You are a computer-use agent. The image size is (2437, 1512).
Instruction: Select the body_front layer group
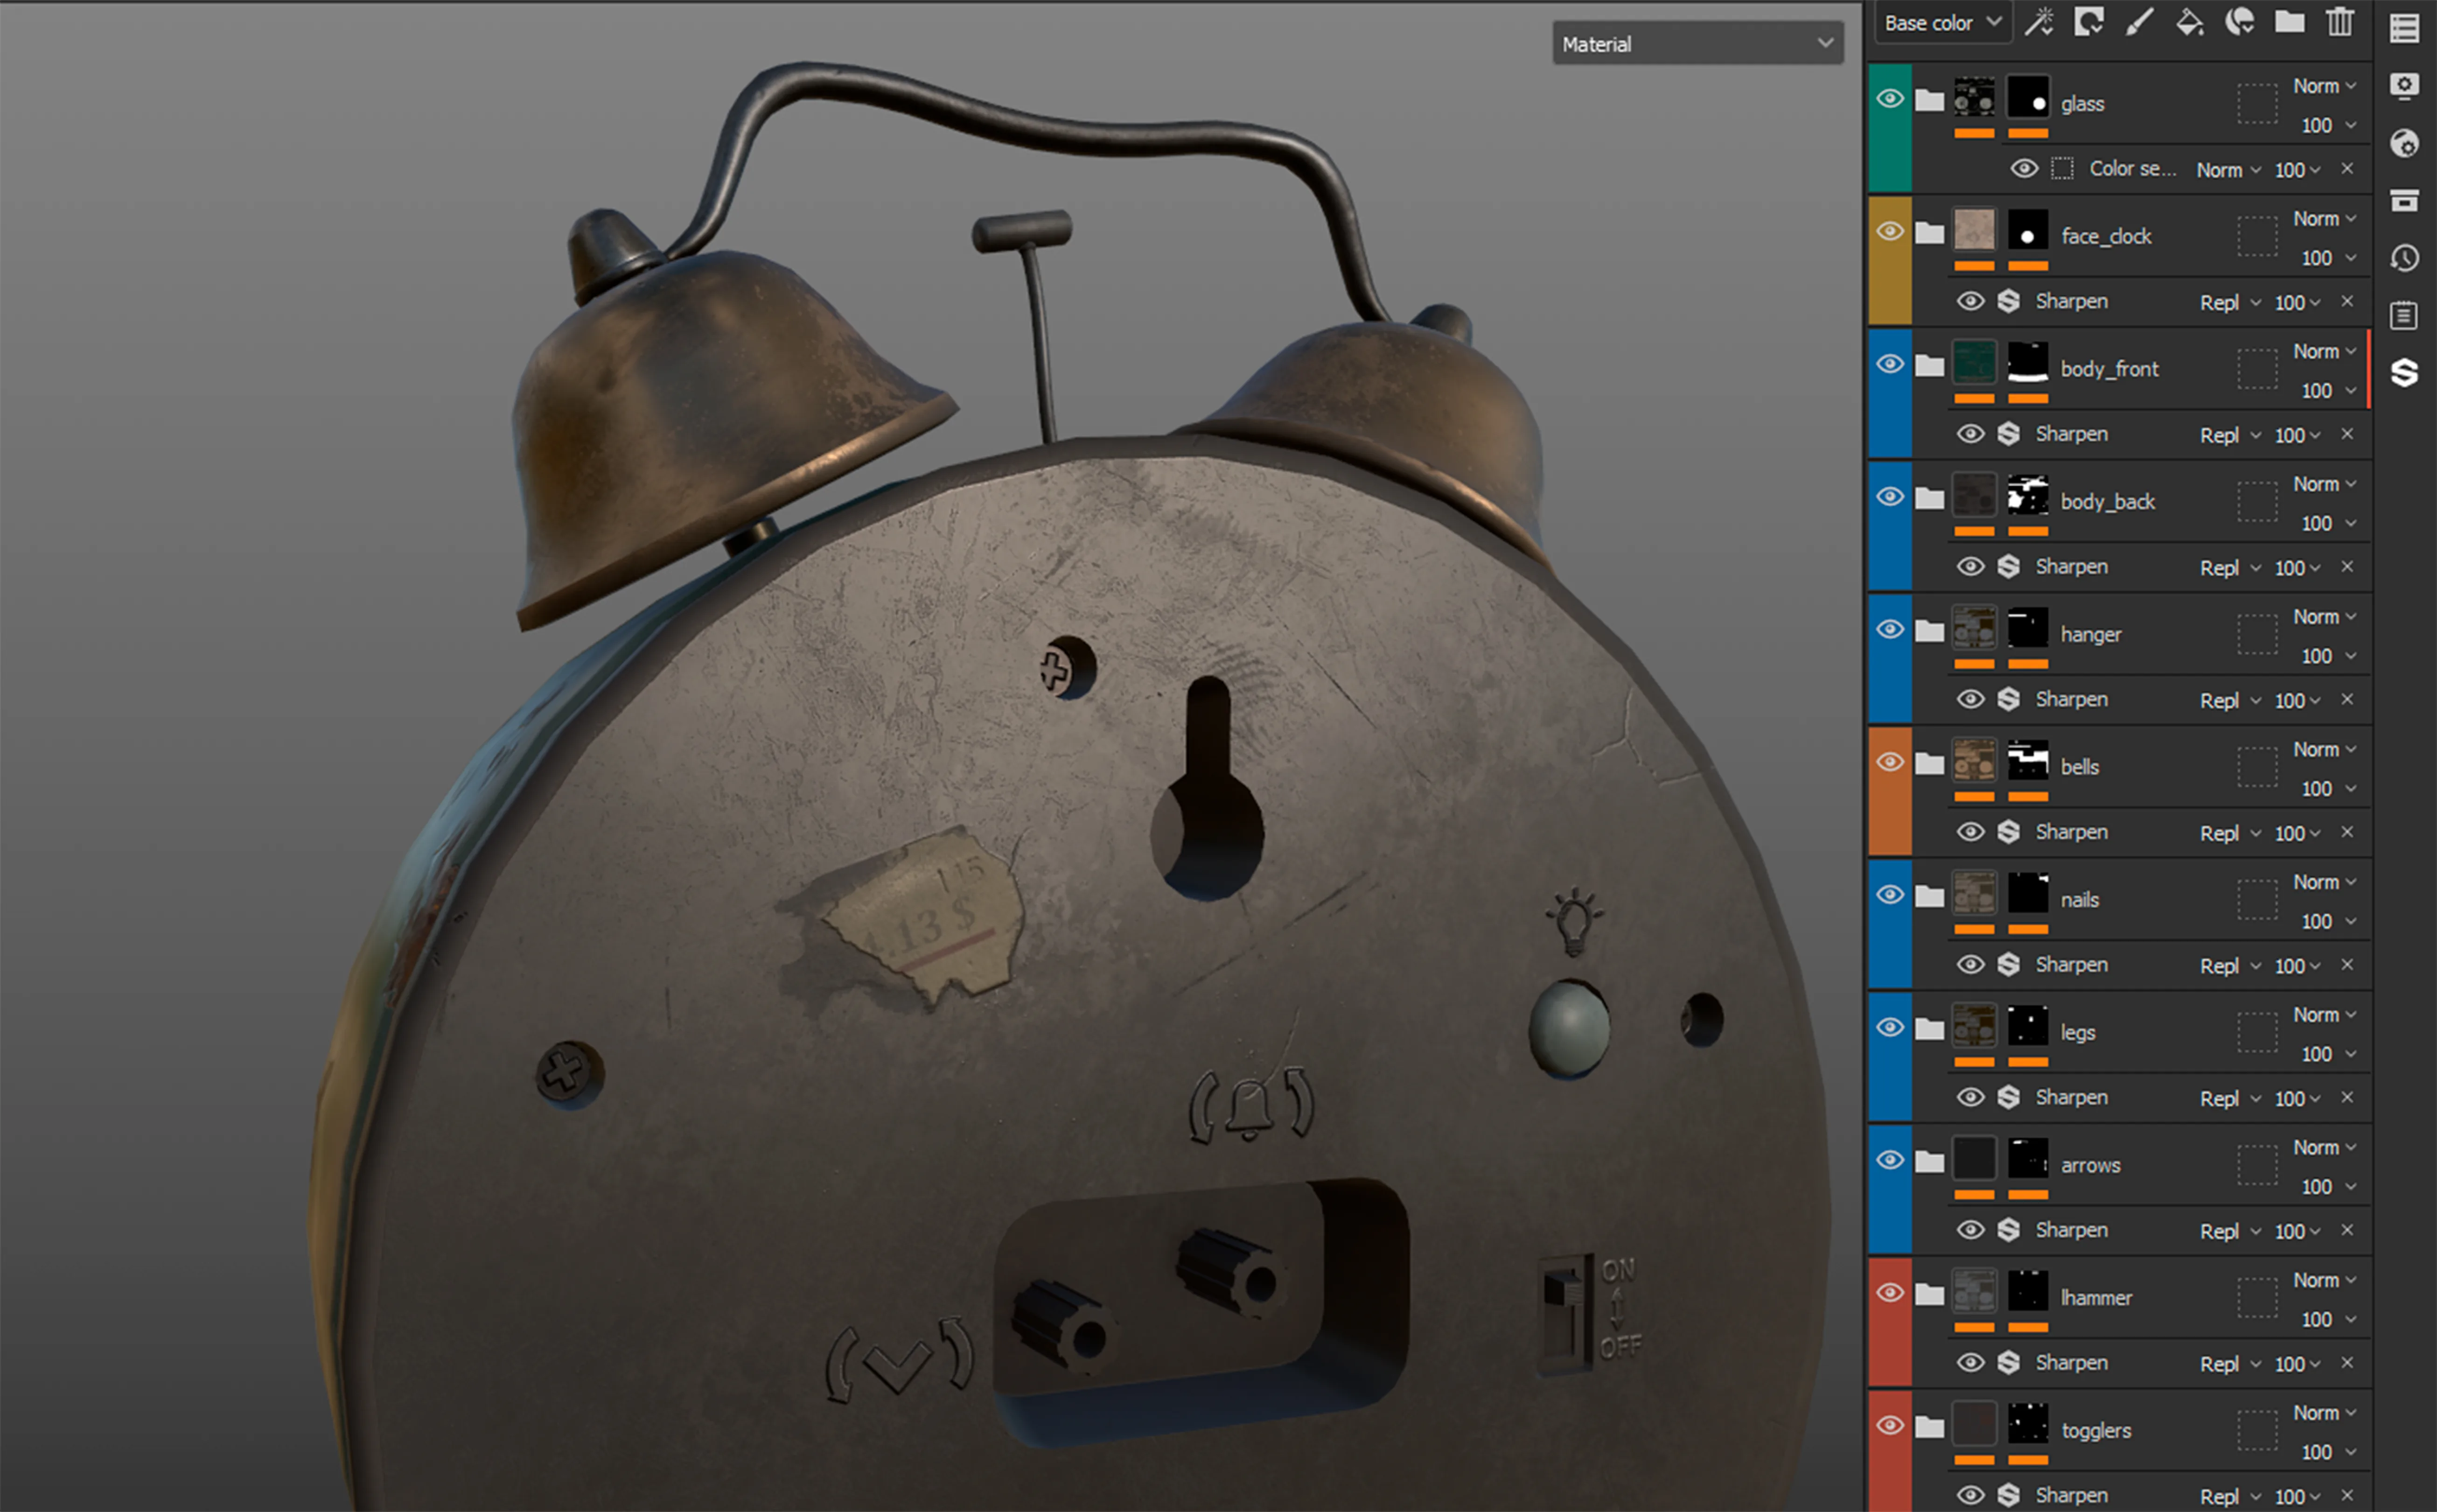2109,369
